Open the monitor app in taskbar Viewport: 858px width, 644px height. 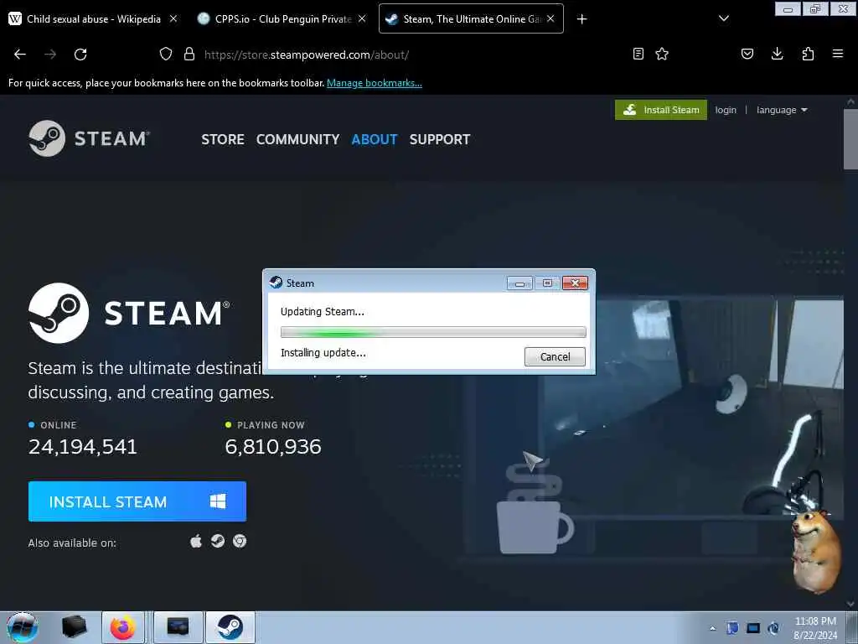pyautogui.click(x=178, y=627)
